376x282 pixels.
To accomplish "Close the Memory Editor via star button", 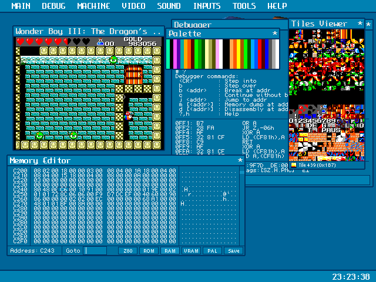I will pos(240,160).
